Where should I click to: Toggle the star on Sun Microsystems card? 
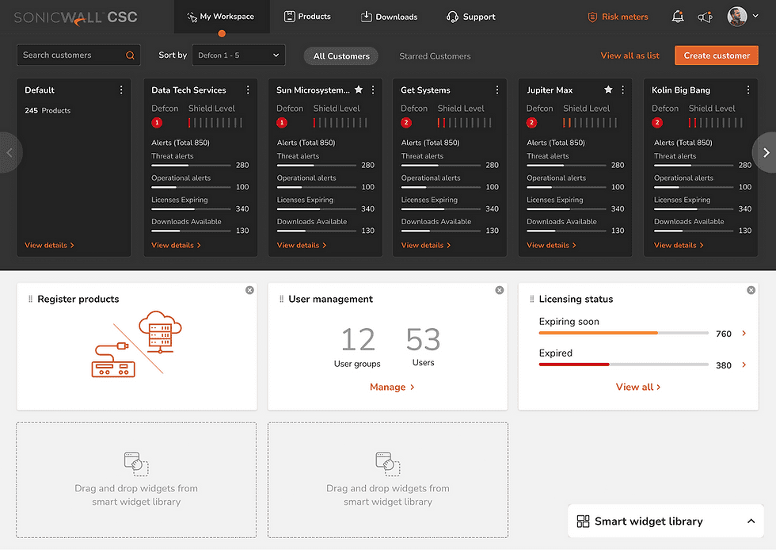tap(359, 90)
